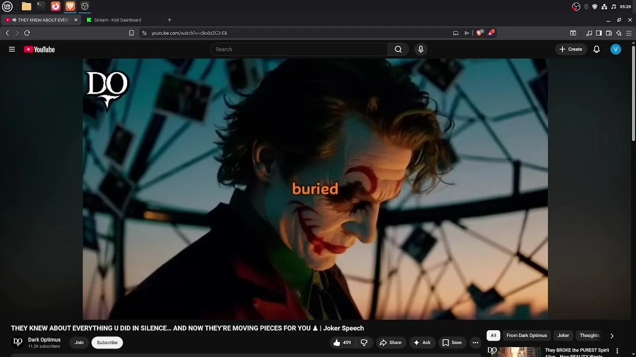The height and width of the screenshot is (357, 636).
Task: Open the Create menu
Action: (x=571, y=49)
